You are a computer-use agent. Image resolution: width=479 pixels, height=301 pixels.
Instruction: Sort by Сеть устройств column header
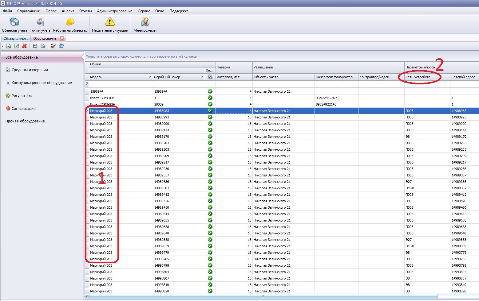pyautogui.click(x=427, y=77)
